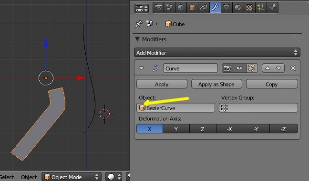Select Z deformation axis

click(x=203, y=129)
